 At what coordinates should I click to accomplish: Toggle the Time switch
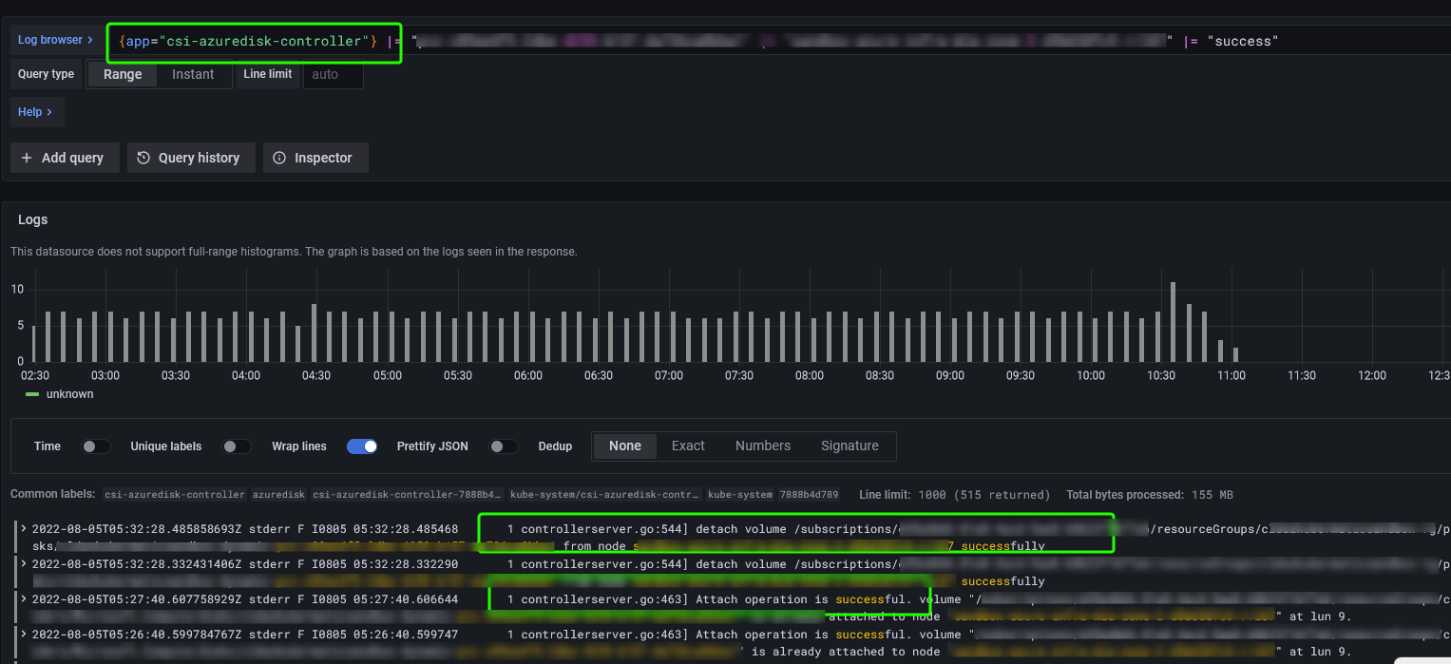click(x=96, y=446)
